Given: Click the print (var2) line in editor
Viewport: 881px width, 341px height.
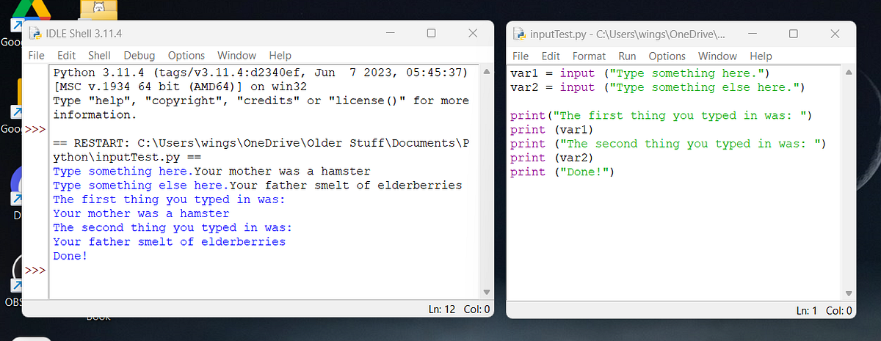Looking at the screenshot, I should [x=551, y=158].
